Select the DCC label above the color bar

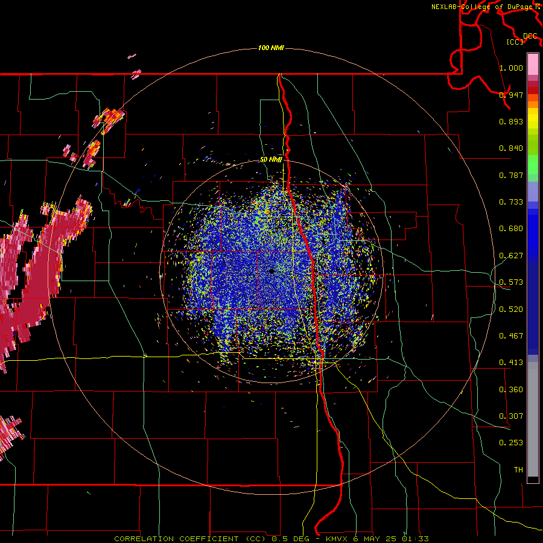click(x=530, y=36)
